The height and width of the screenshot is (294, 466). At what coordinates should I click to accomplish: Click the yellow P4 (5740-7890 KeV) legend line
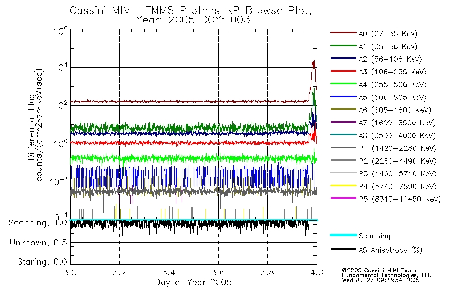tap(343, 186)
